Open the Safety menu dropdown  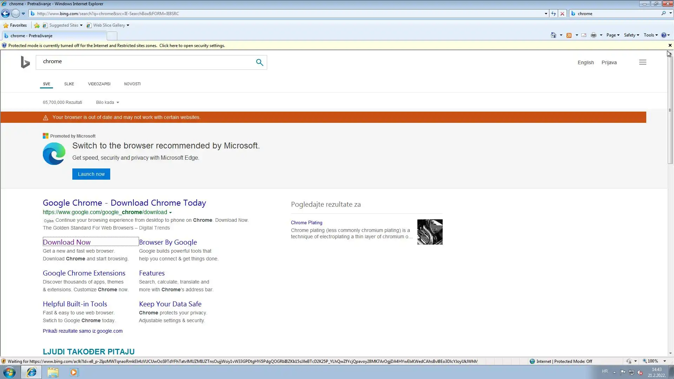pyautogui.click(x=631, y=35)
